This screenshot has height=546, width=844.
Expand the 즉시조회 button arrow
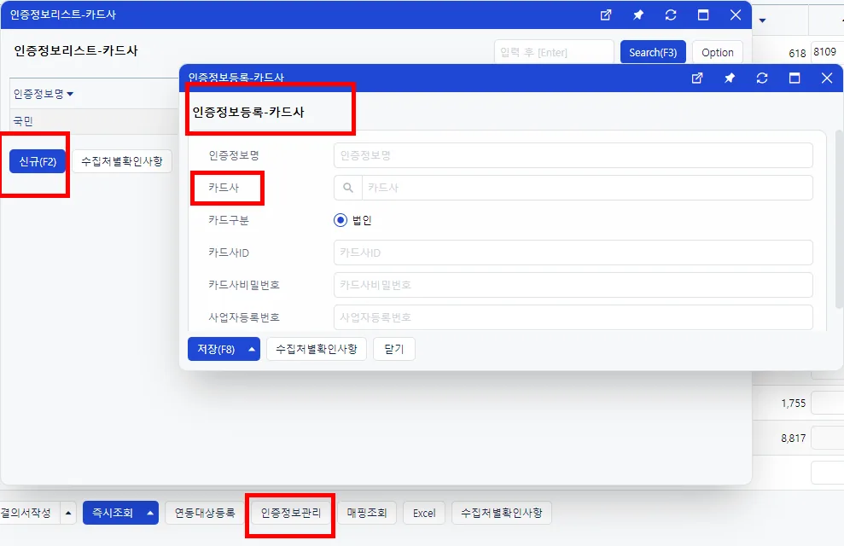pos(150,514)
